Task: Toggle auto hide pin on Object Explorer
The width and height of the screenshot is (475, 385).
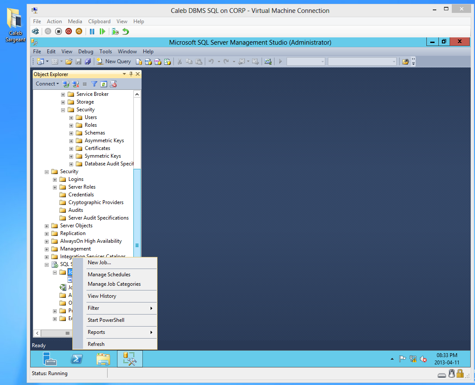Action: tap(131, 74)
